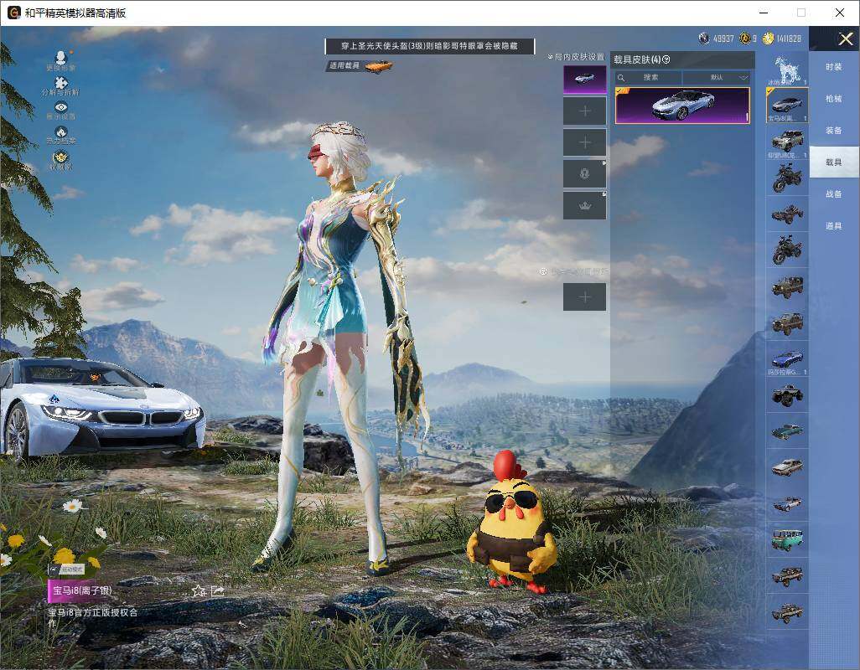Select the ice horse mount thumbnail
The height and width of the screenshot is (670, 860).
(x=787, y=69)
